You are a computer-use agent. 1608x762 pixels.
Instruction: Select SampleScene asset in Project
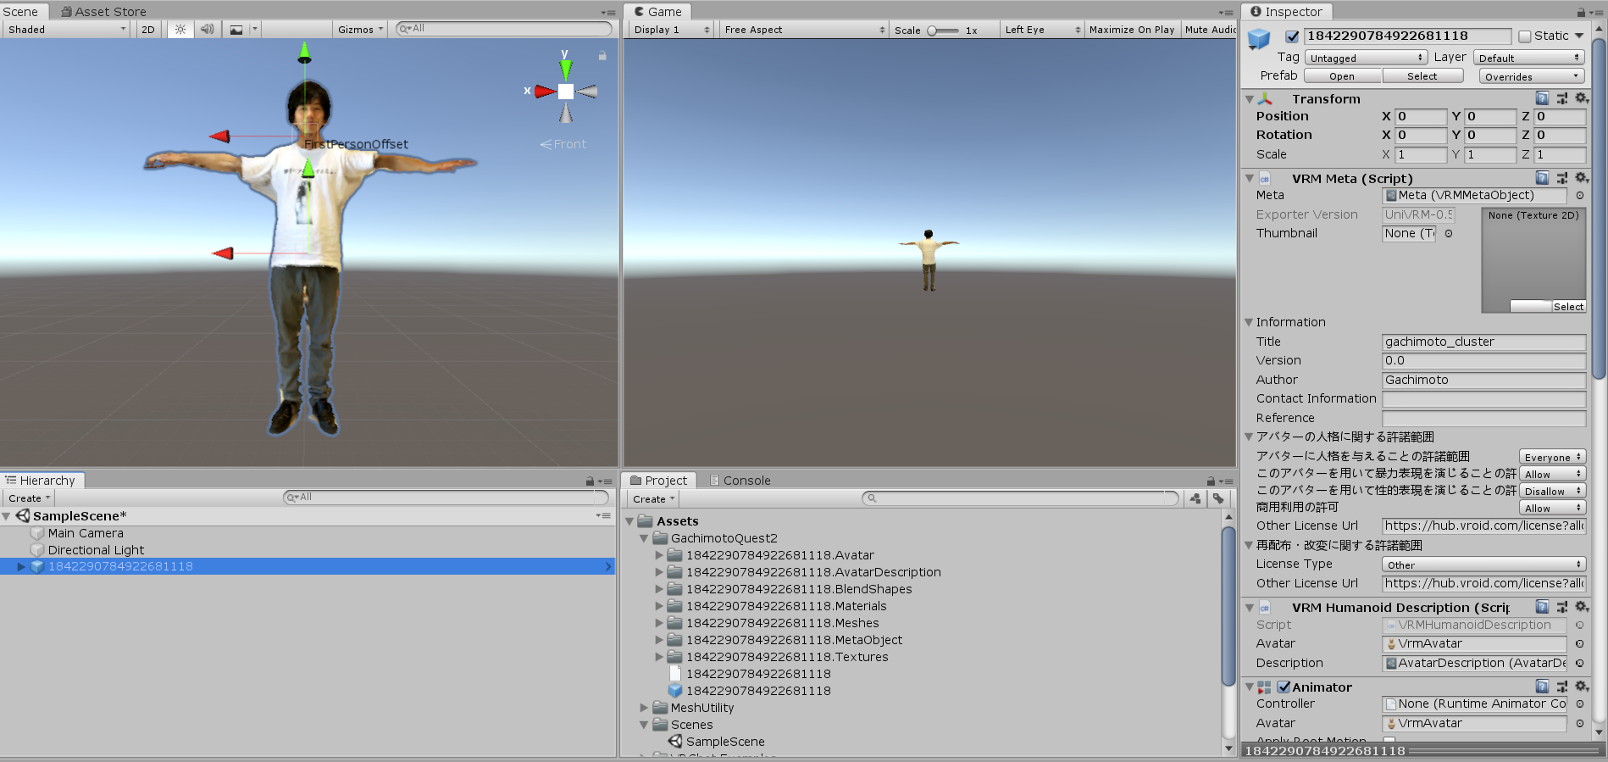[x=725, y=742]
